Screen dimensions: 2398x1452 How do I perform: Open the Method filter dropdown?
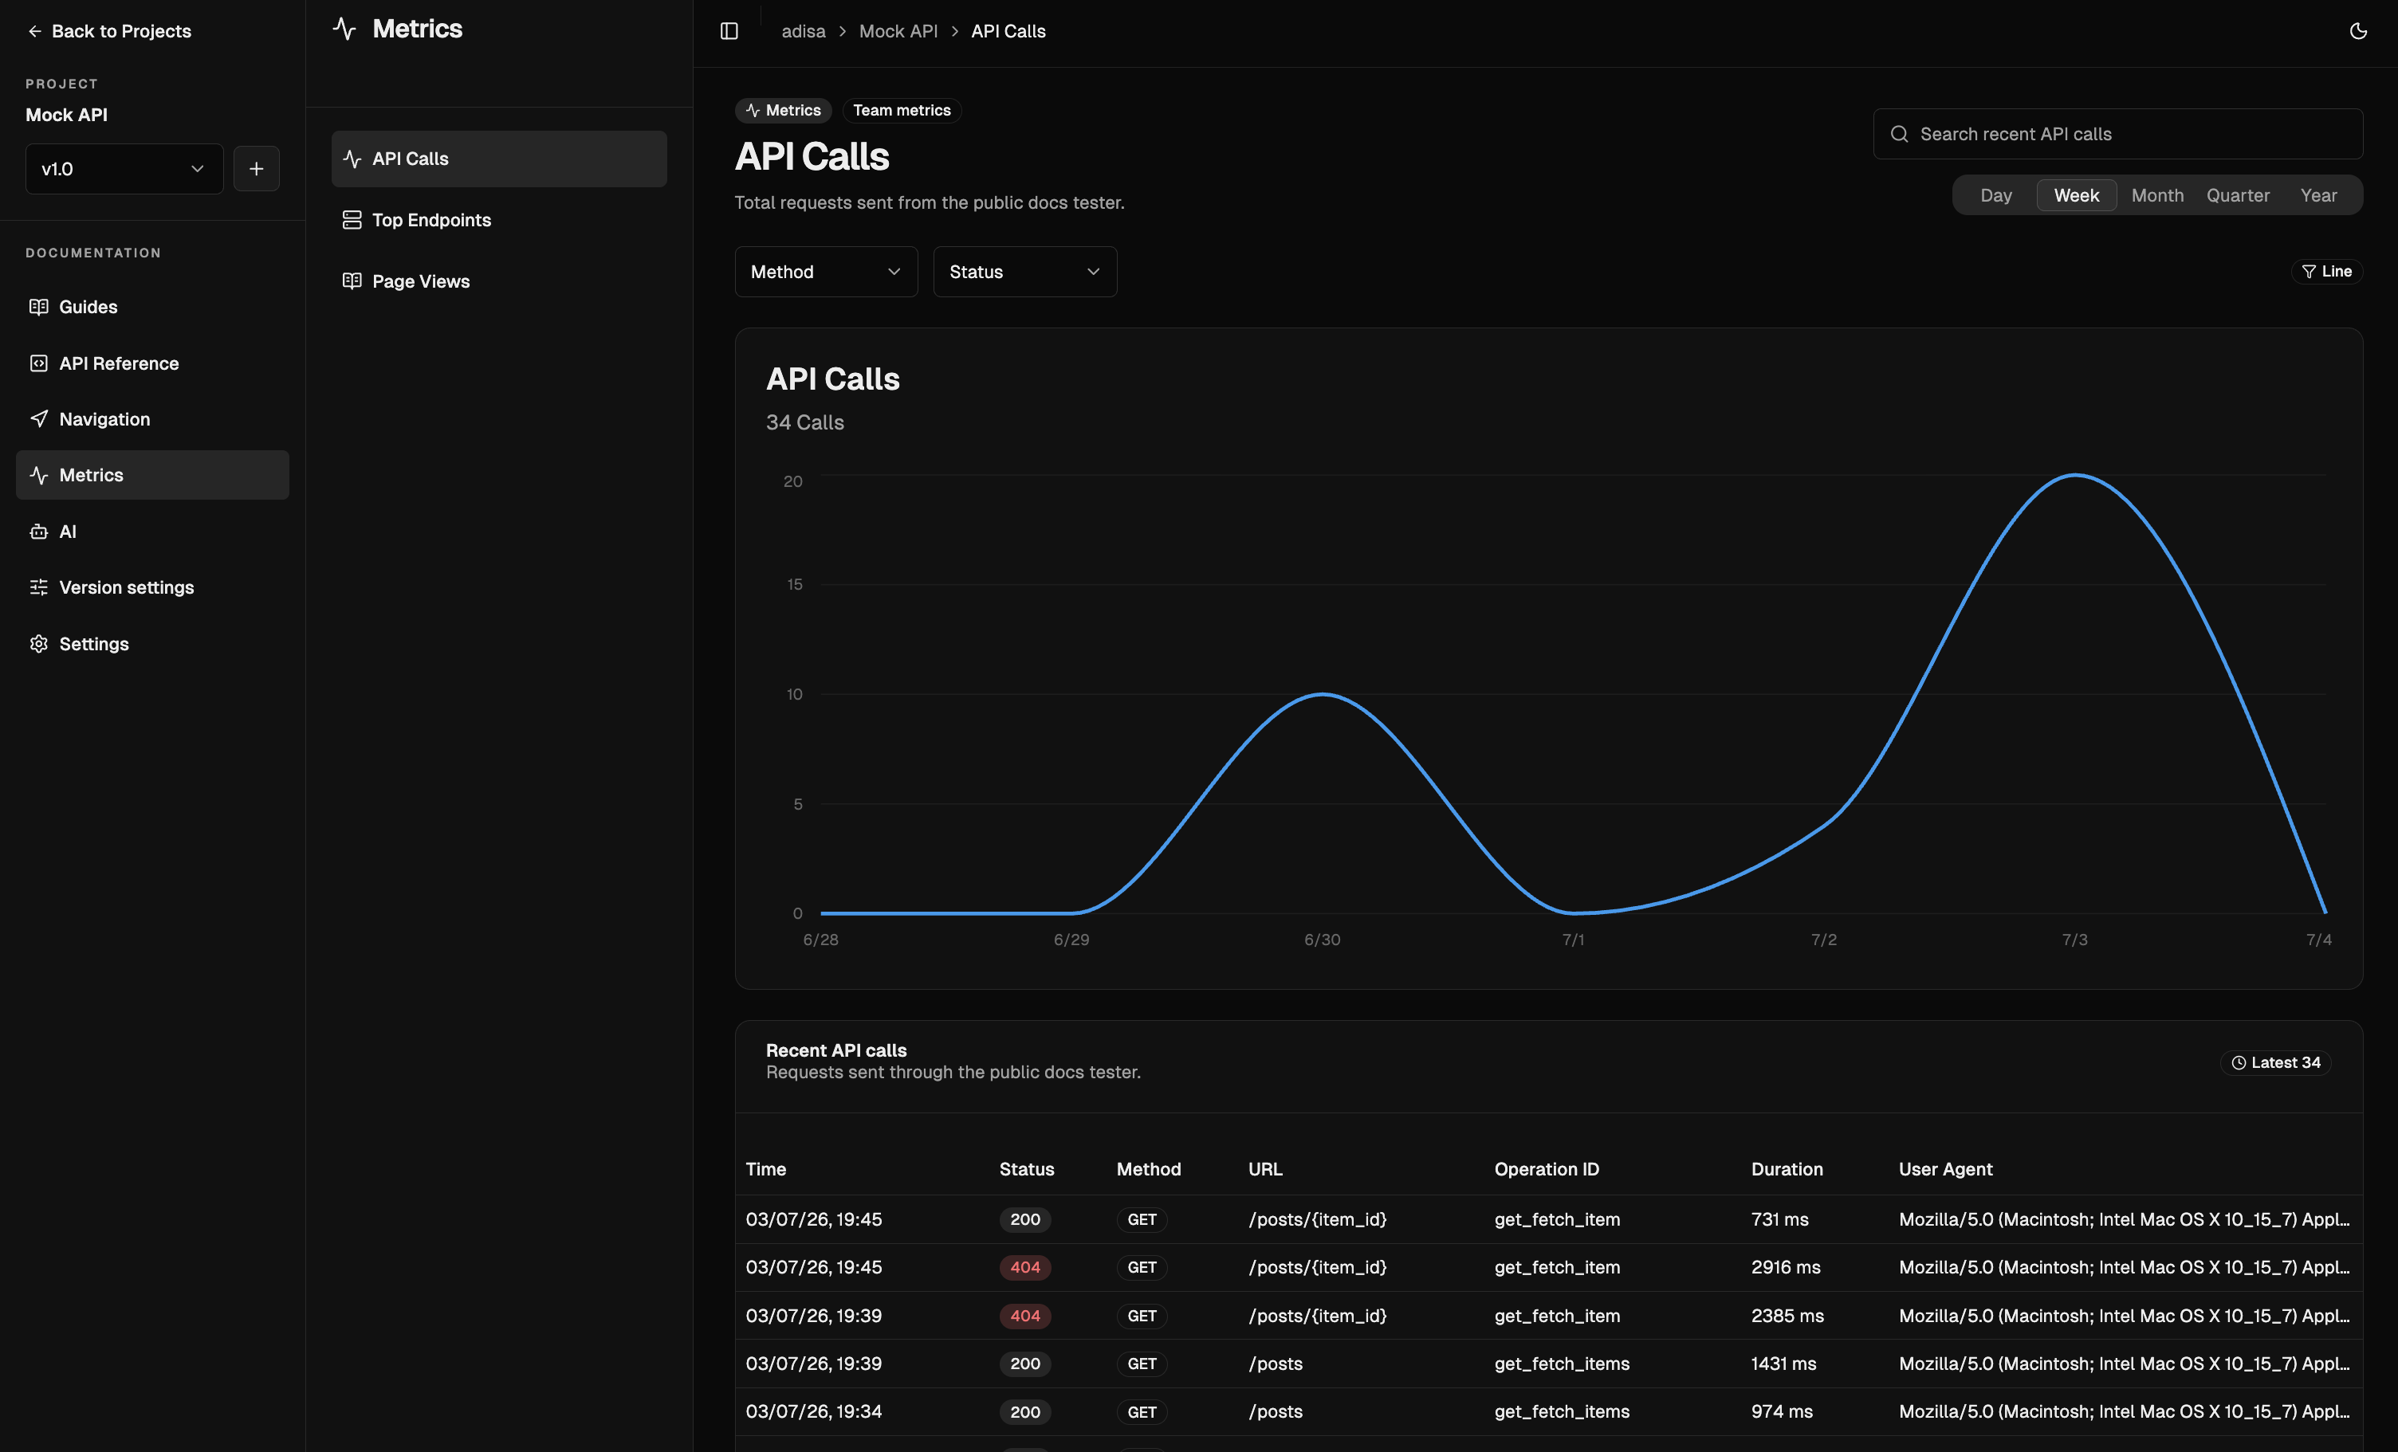(826, 272)
